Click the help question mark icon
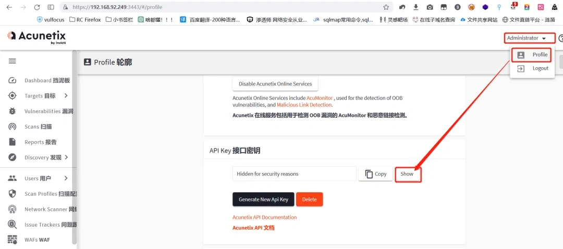This screenshot has height=249, width=563. coord(561,38)
